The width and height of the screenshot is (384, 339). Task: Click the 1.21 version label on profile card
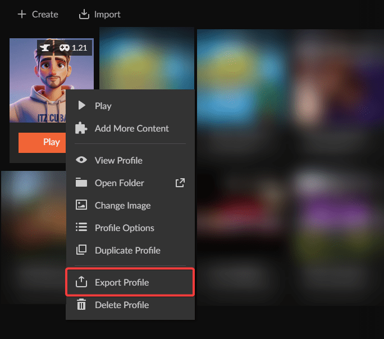pyautogui.click(x=80, y=48)
